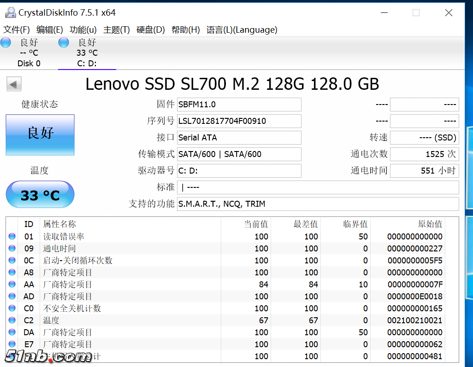Open the 语言(L)(Language) menu
This screenshot has height=367, width=473.
(242, 30)
